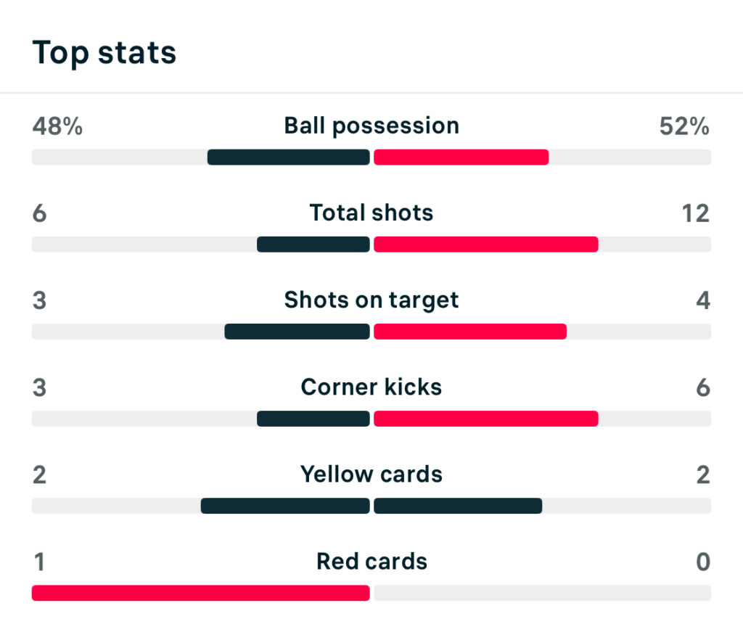Click the 48% possession value

57,126
